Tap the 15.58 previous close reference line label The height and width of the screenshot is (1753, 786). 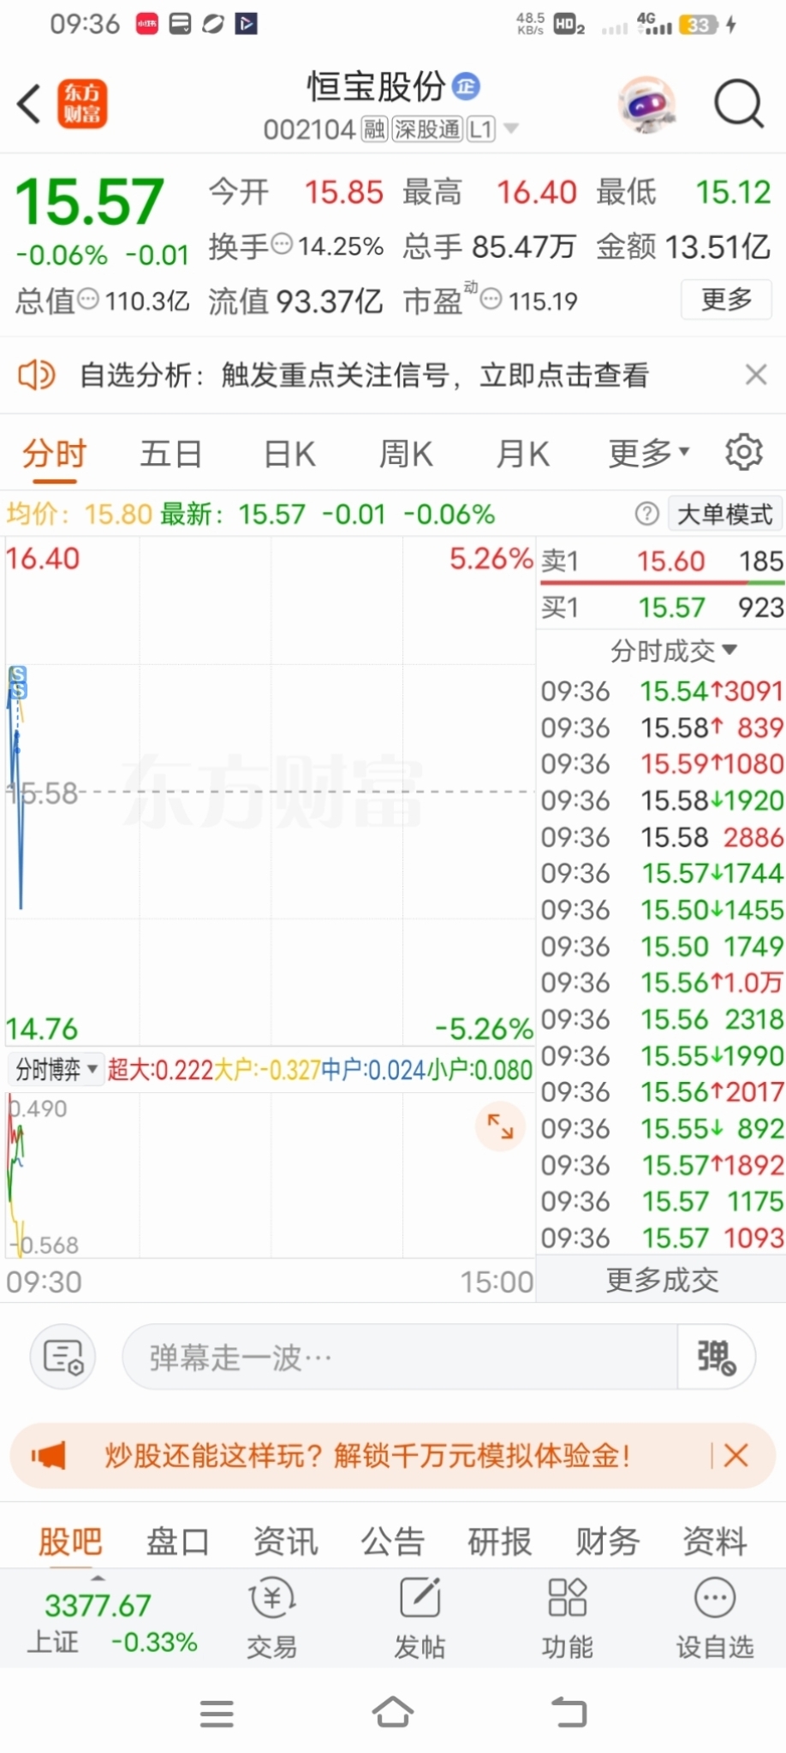click(44, 793)
